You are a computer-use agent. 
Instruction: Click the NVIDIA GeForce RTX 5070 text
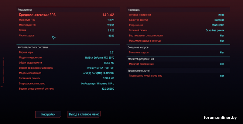coord(100,58)
